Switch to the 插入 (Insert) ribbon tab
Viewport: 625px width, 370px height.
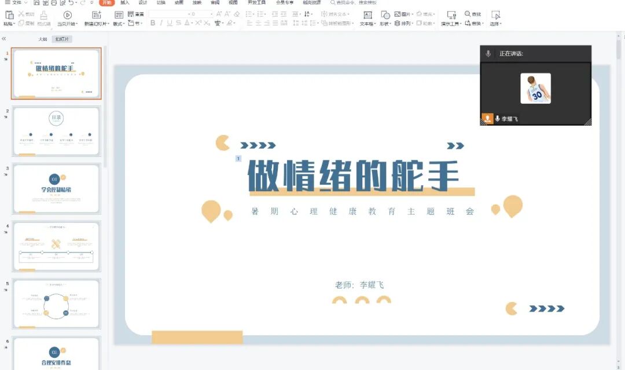click(125, 3)
